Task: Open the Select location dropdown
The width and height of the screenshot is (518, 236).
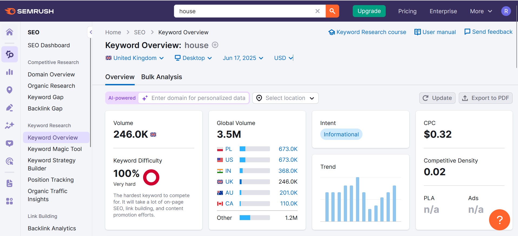Action: pyautogui.click(x=285, y=98)
